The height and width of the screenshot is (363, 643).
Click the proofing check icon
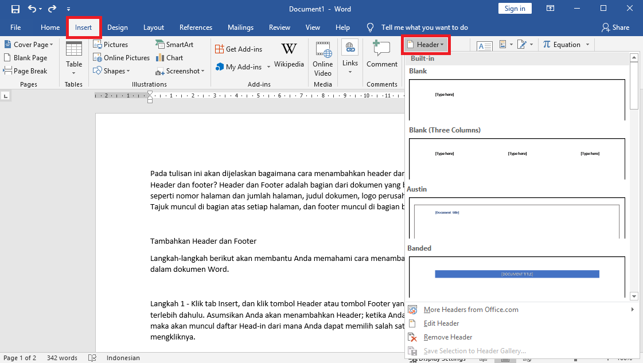click(x=92, y=358)
